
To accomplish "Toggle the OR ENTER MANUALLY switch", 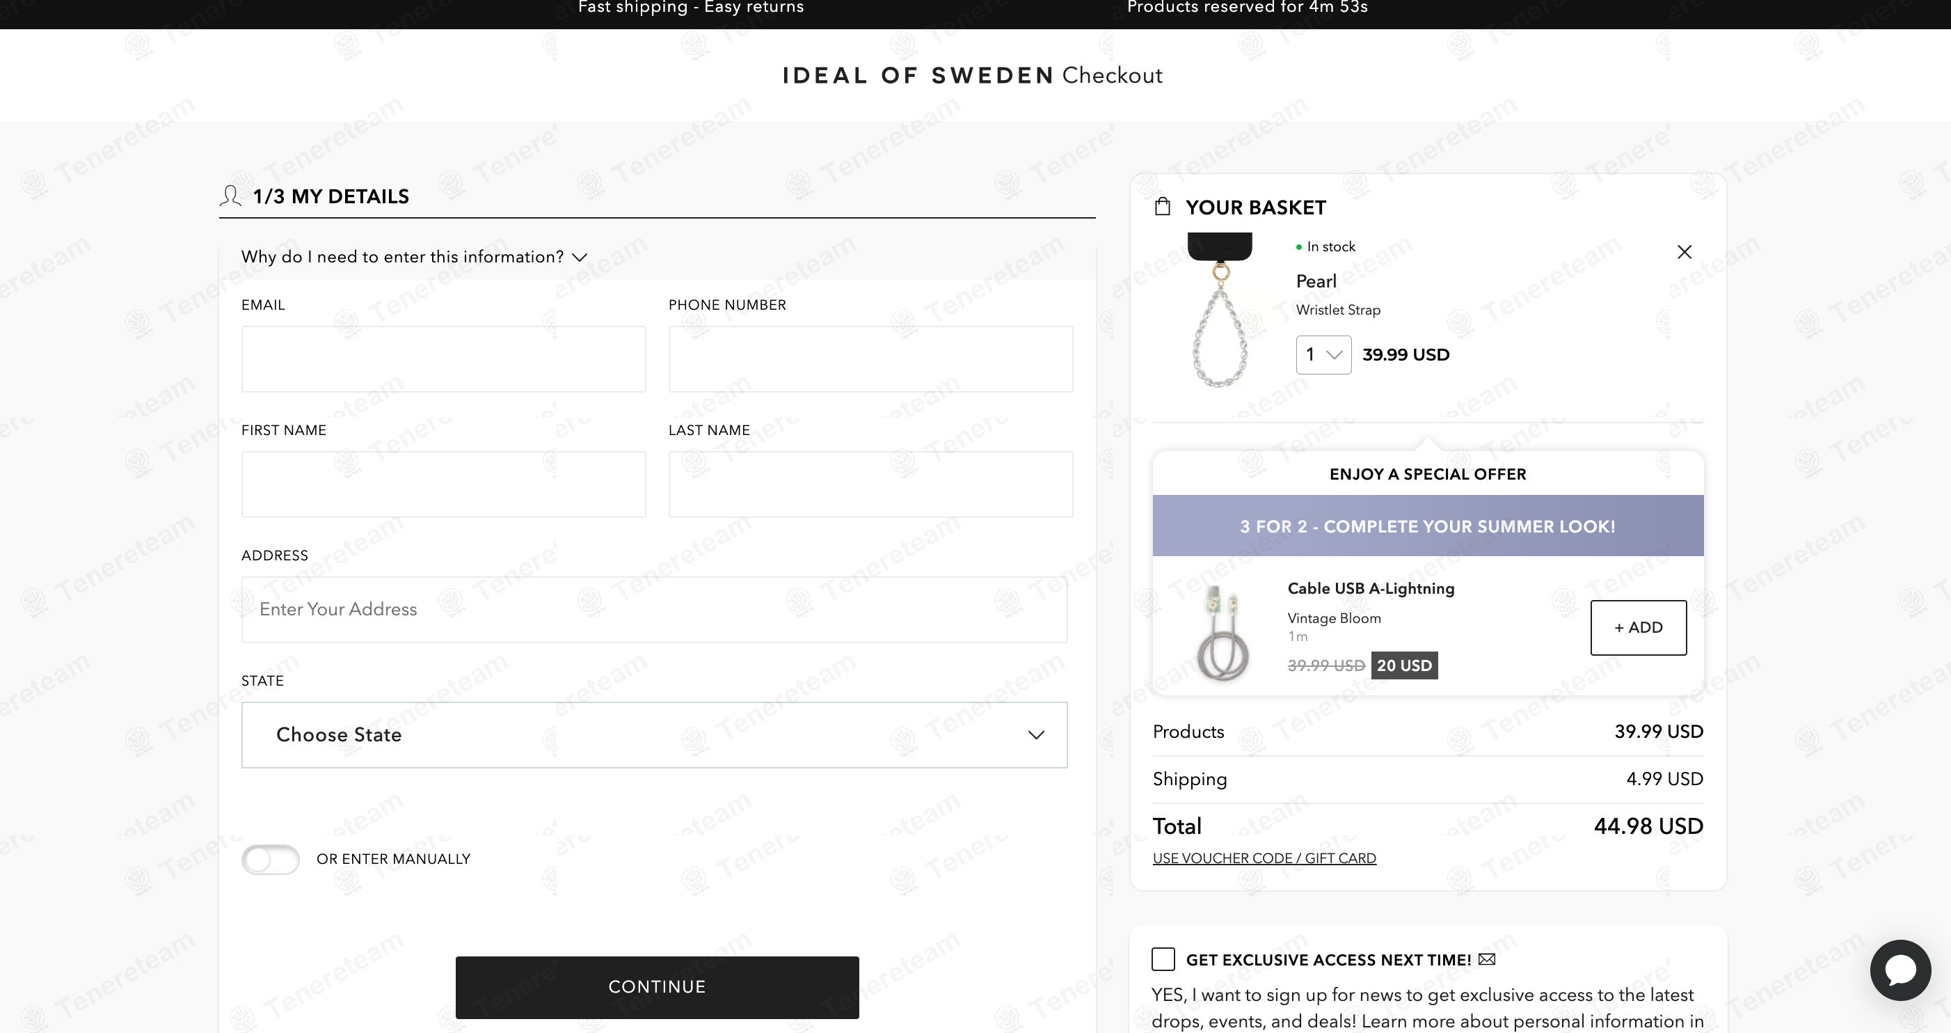I will pyautogui.click(x=271, y=860).
